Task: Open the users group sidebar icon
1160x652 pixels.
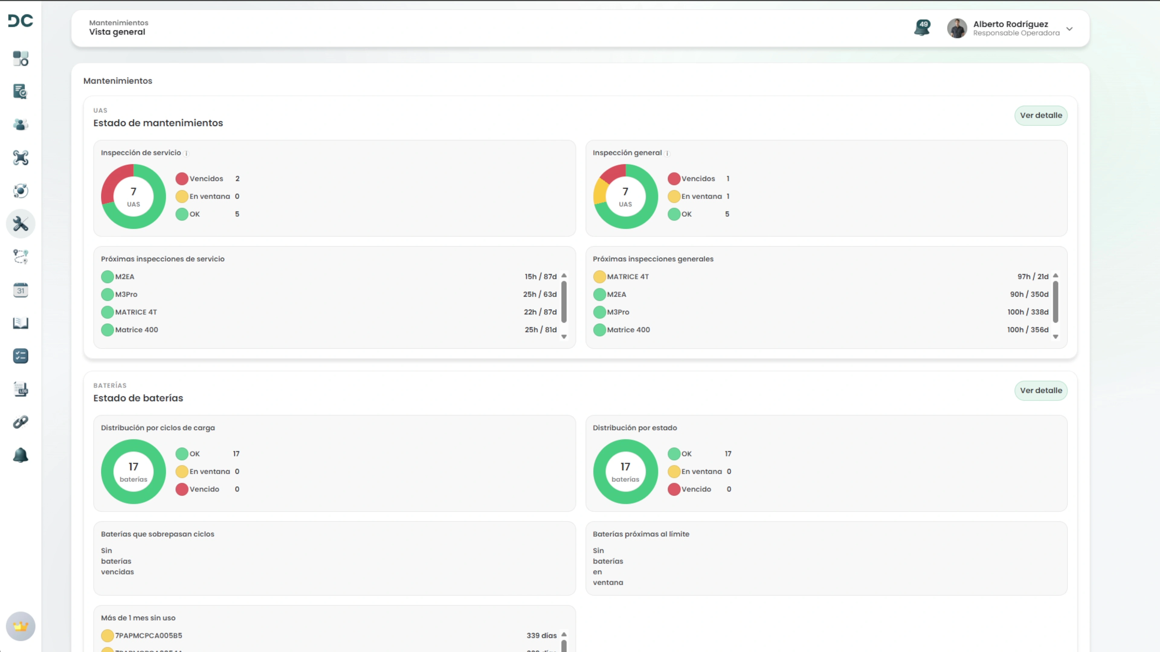Action: (x=20, y=125)
